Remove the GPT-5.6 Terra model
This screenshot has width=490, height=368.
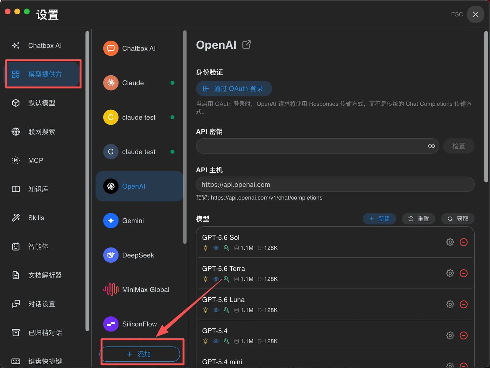click(464, 273)
